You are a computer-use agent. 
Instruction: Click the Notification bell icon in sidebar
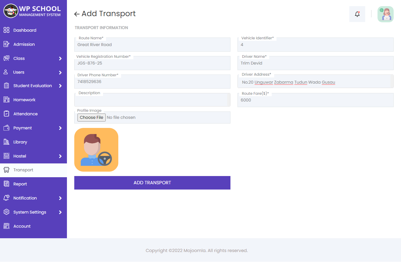tap(6, 198)
